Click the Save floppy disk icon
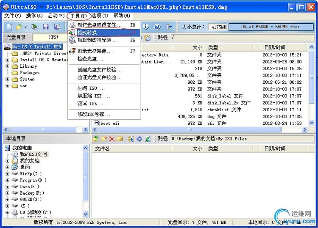318x228 pixels. [46, 27]
